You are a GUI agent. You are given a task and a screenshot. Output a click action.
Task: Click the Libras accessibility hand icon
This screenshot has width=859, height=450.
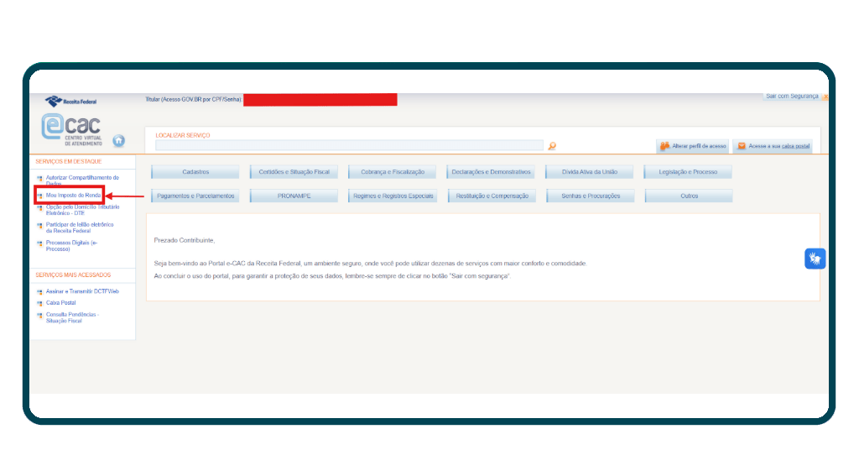coord(815,259)
